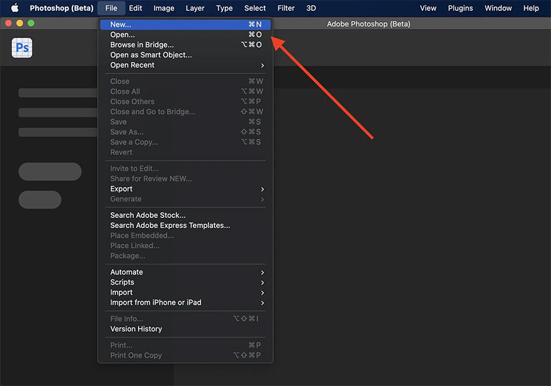Click Search Adobe Stock...
The image size is (551, 386).
[148, 215]
